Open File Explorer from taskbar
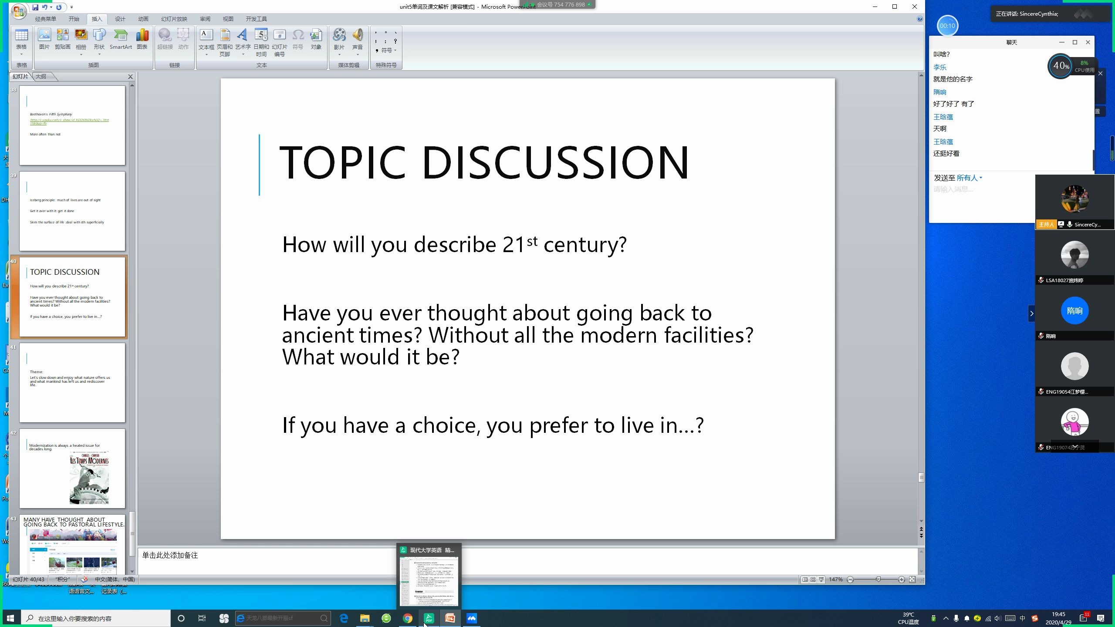1115x627 pixels. tap(365, 618)
